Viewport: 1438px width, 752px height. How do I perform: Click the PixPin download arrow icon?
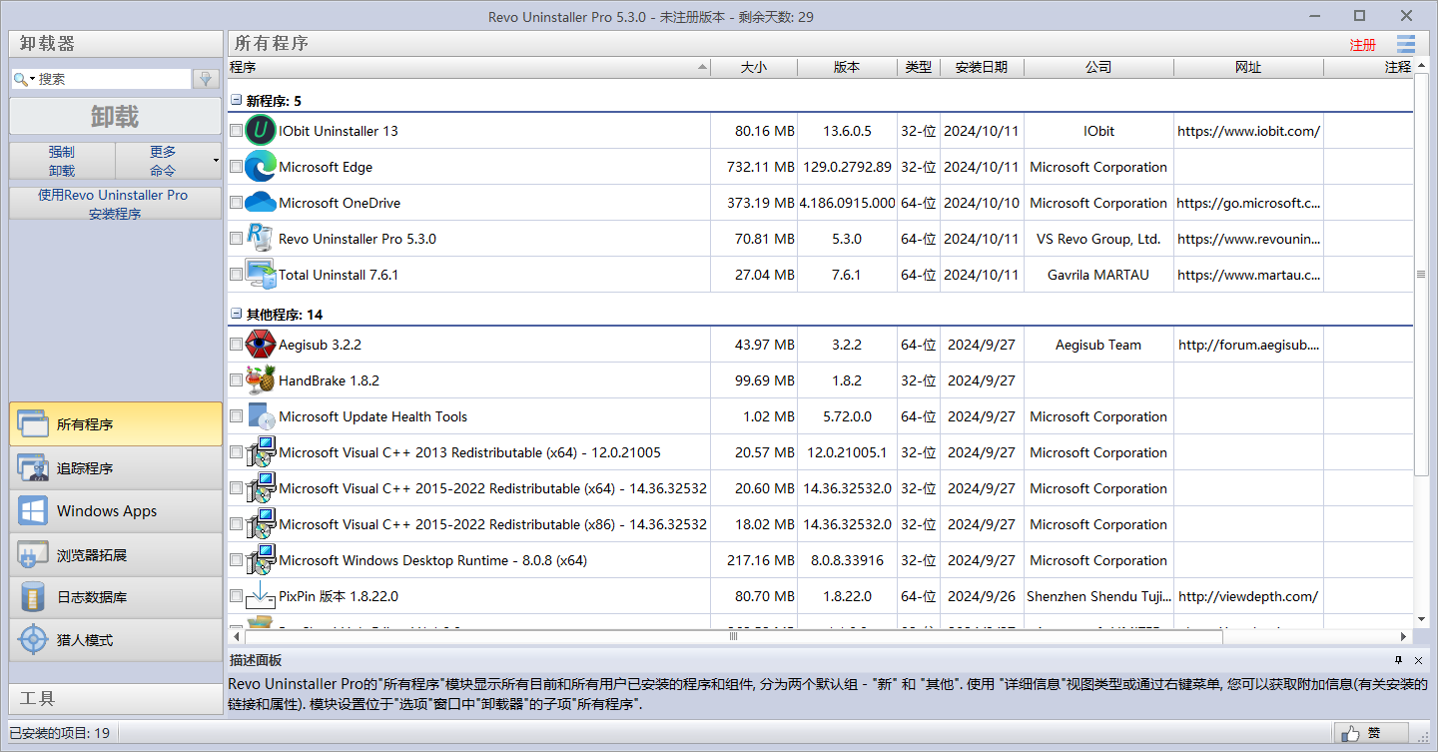(261, 596)
